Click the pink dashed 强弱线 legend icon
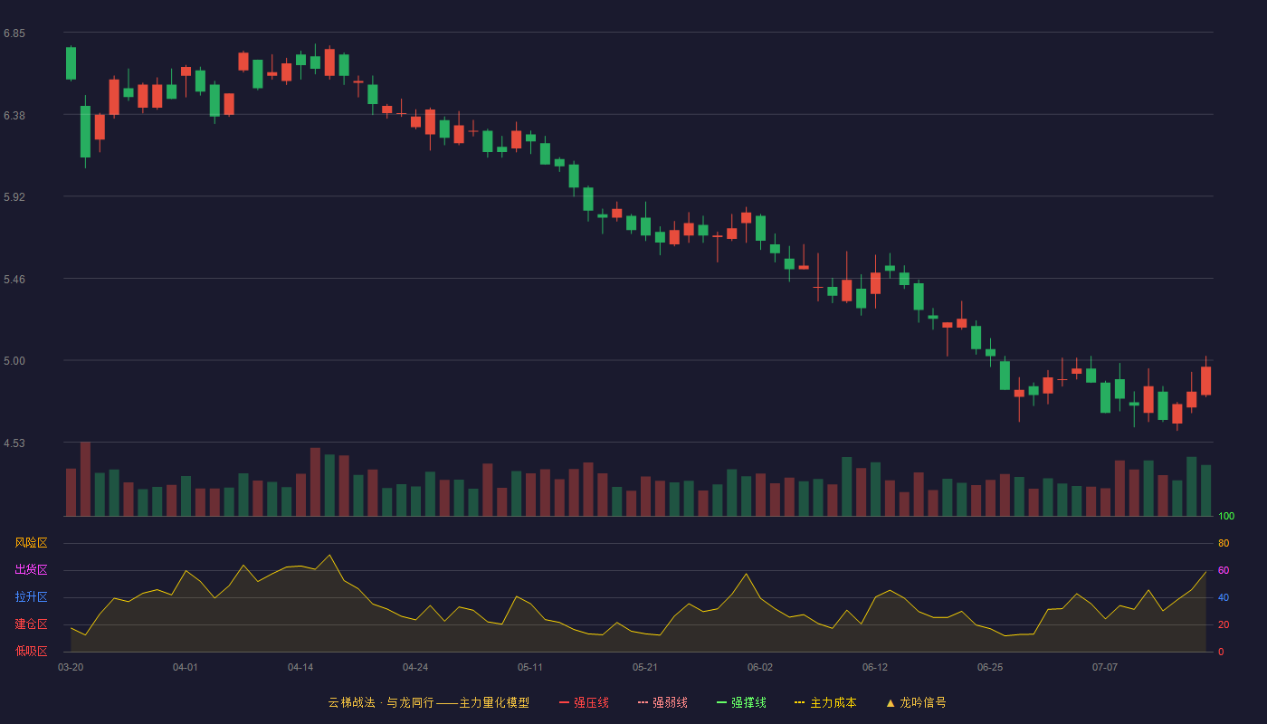Viewport: 1267px width, 724px height. (x=643, y=702)
